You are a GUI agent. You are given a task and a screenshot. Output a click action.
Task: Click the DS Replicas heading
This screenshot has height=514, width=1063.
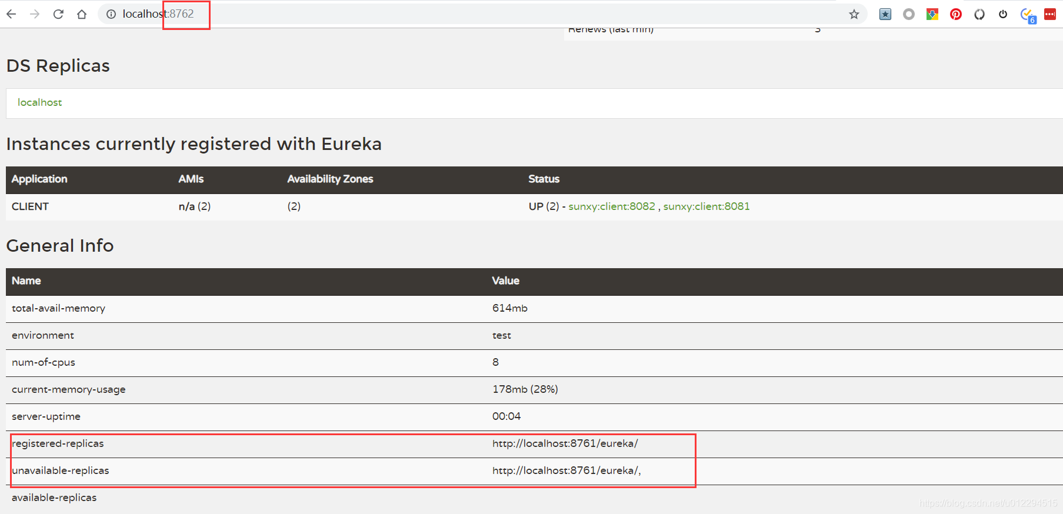click(x=58, y=66)
